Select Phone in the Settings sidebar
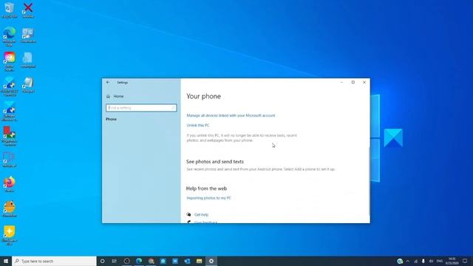 pyautogui.click(x=111, y=119)
